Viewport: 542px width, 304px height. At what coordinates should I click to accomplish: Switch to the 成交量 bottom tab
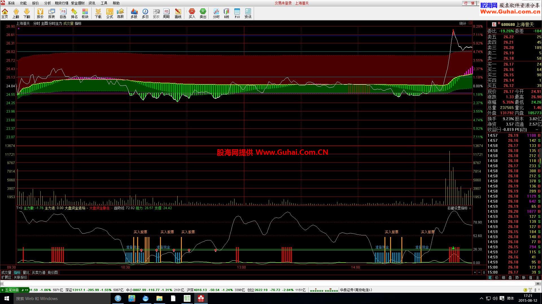coord(6,272)
